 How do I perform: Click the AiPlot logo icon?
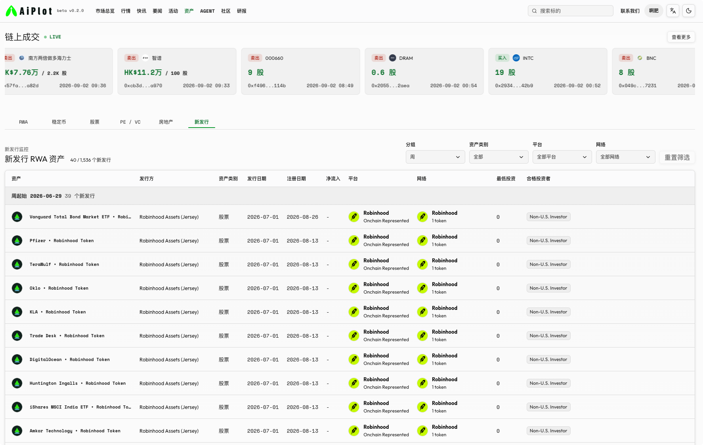tap(11, 11)
